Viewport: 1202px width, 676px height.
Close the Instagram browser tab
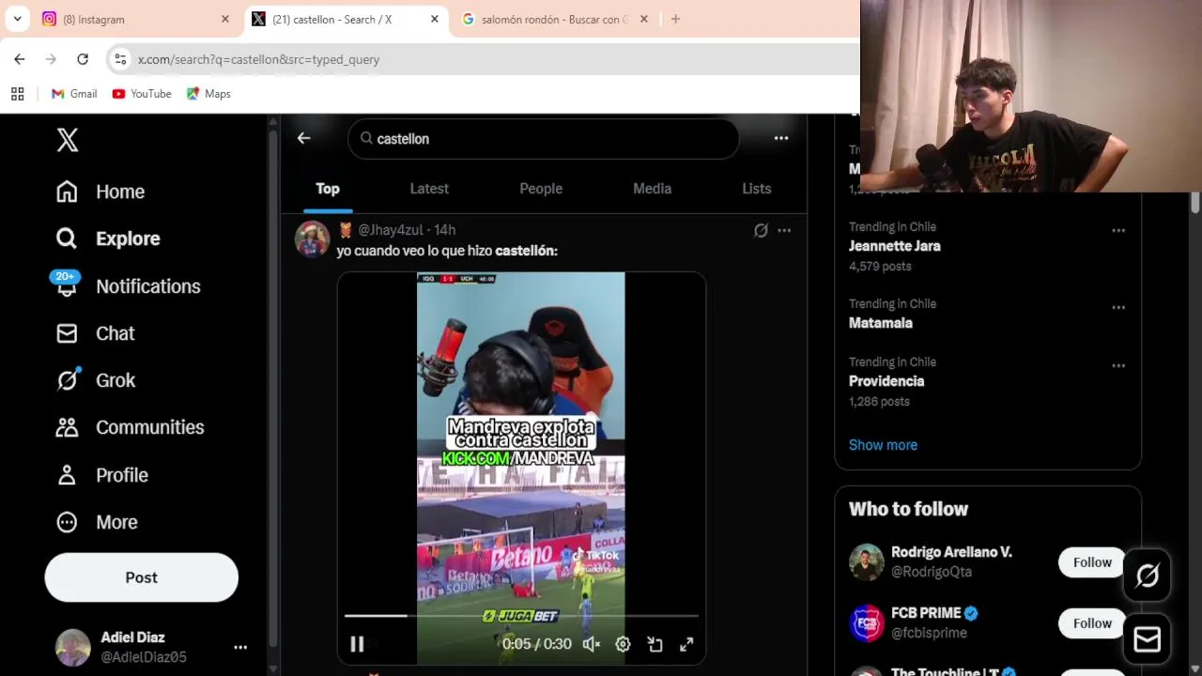(224, 19)
